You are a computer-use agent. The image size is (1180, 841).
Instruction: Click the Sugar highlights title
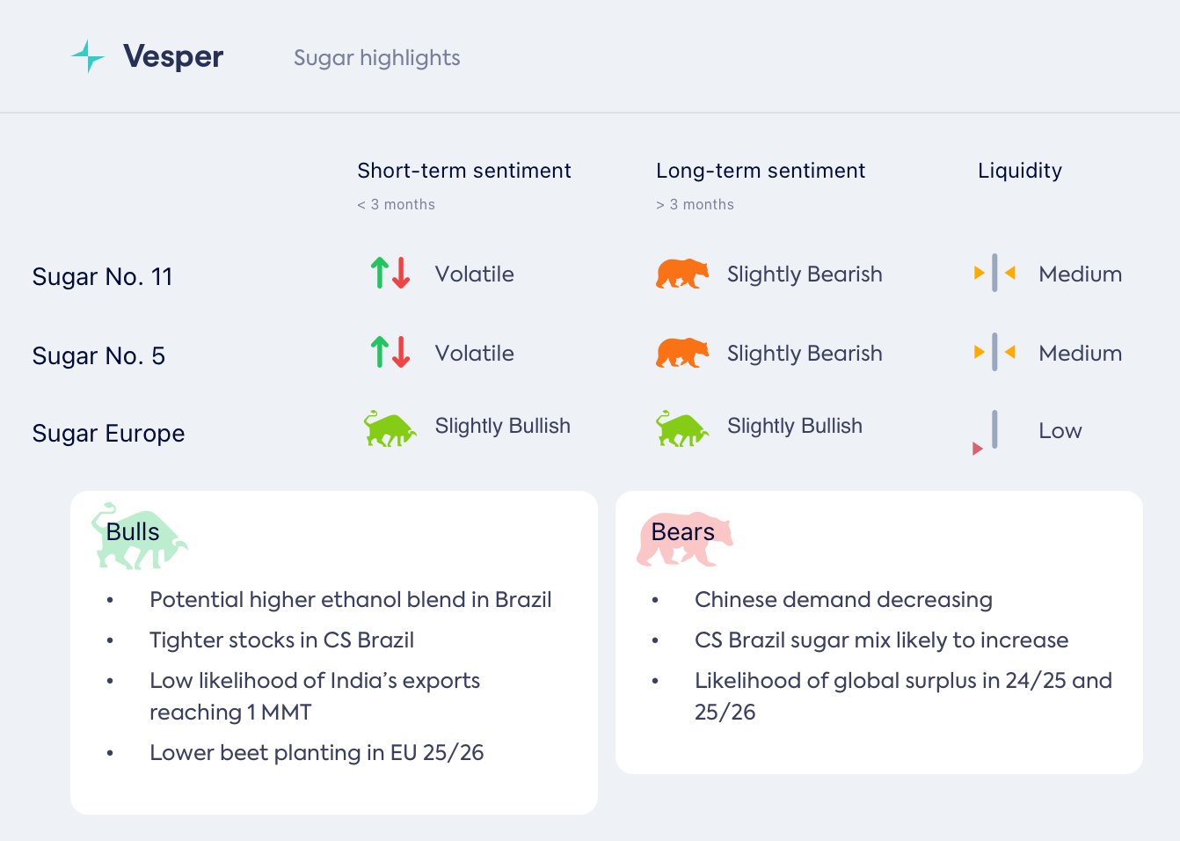pyautogui.click(x=376, y=58)
